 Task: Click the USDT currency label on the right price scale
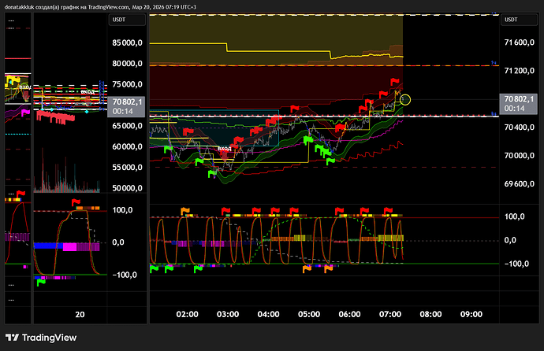click(511, 19)
